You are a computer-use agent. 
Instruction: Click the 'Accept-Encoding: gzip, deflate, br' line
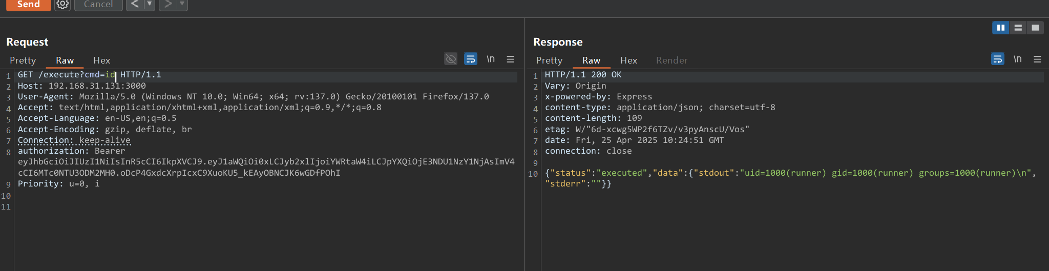[x=105, y=130]
